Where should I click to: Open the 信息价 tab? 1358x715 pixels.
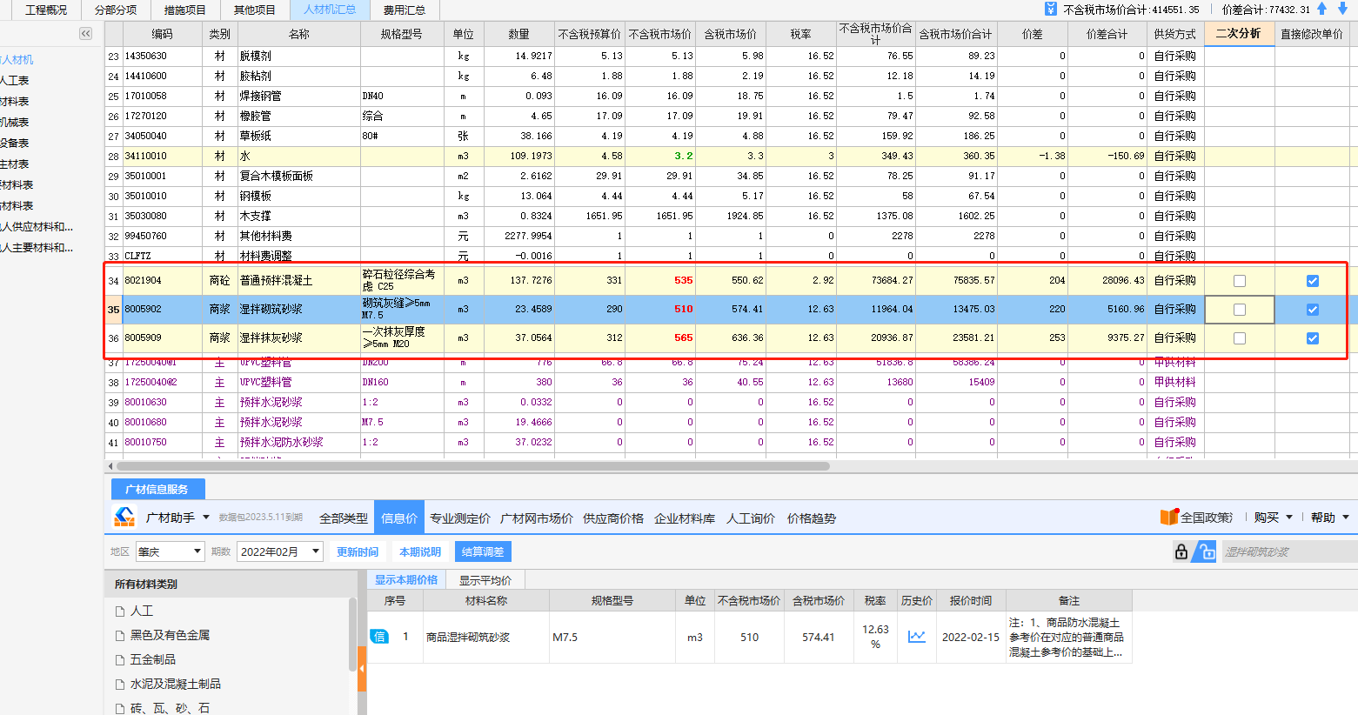coord(399,518)
